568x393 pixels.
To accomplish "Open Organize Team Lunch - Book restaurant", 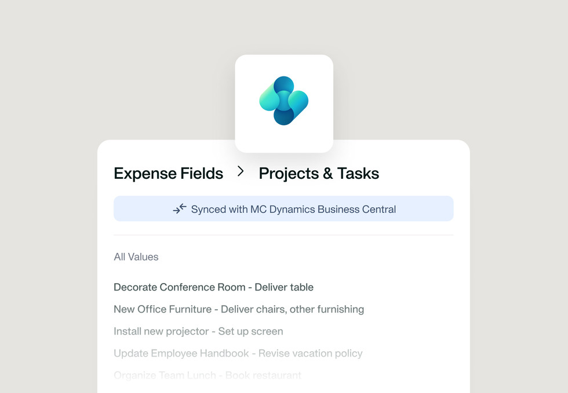I will (207, 375).
